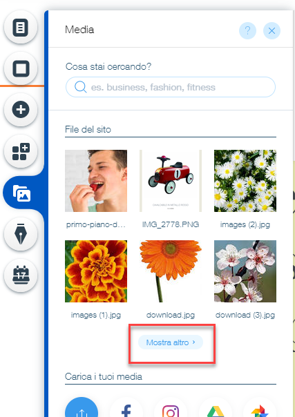Screen dimensions: 295x417
Task: Select the IMG_2778.PNG red toy car thumbnail
Action: pos(171,181)
